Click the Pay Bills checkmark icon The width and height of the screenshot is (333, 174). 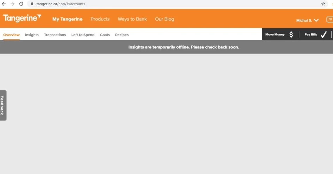coord(324,34)
